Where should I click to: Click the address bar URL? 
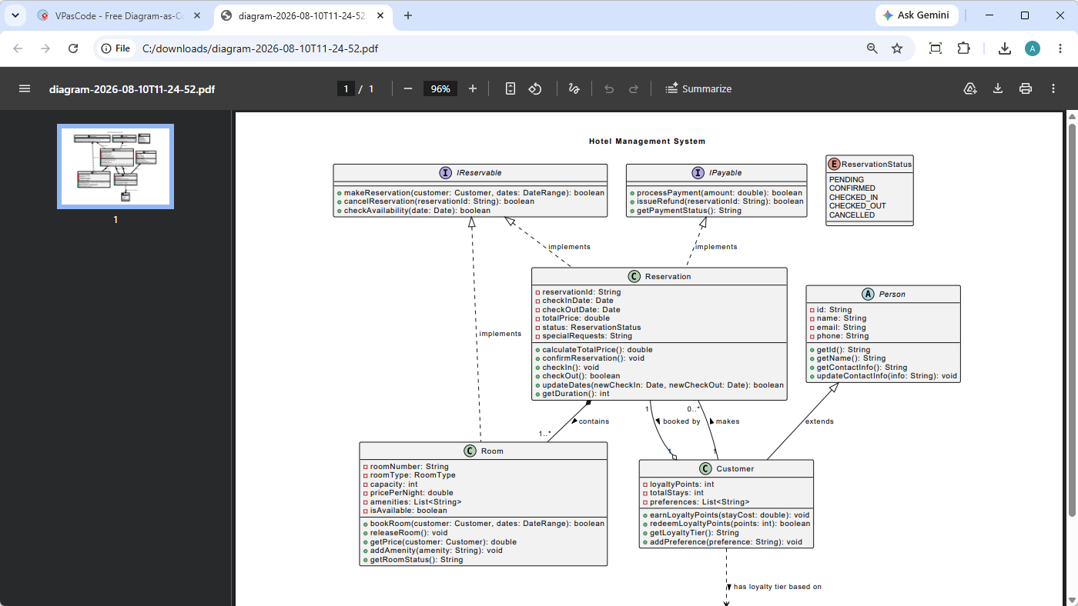coord(260,48)
